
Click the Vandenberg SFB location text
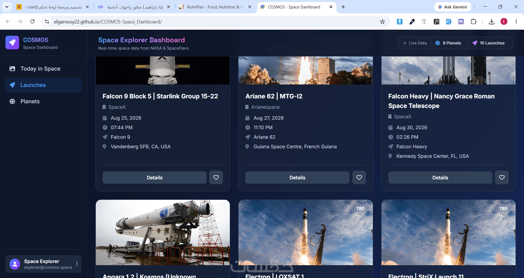click(x=141, y=147)
